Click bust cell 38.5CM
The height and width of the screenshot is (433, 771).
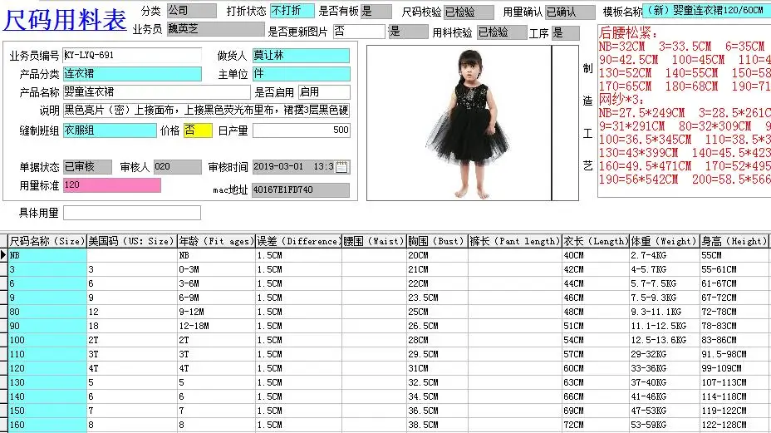pyautogui.click(x=437, y=425)
